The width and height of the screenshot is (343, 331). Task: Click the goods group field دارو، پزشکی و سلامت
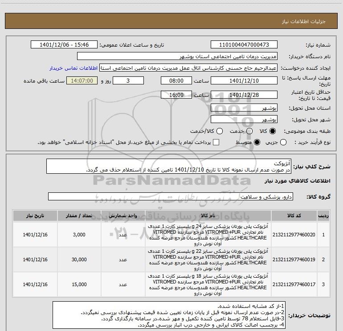(x=171, y=196)
